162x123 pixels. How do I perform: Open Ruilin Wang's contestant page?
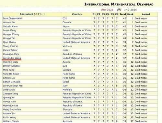point(9,117)
